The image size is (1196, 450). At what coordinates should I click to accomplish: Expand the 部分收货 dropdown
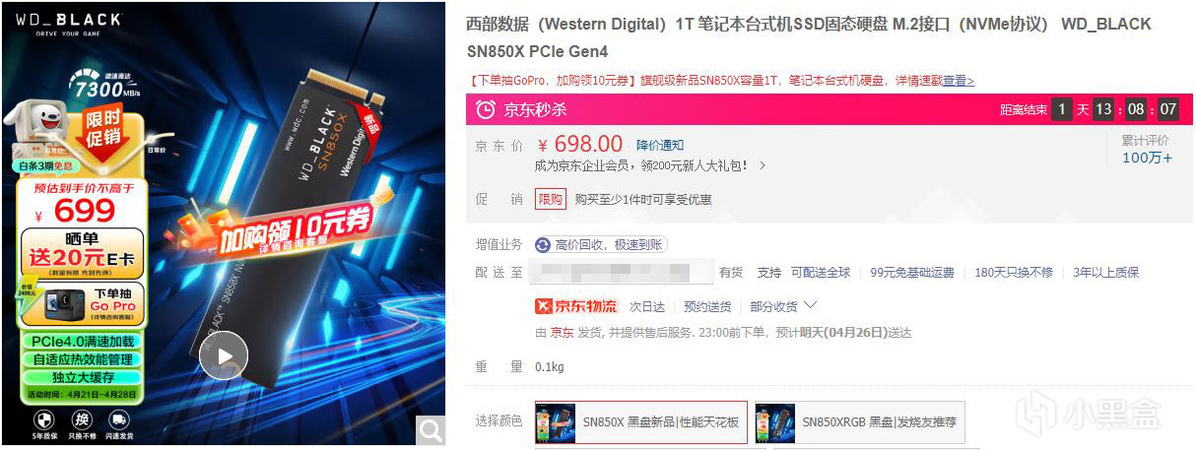[784, 306]
